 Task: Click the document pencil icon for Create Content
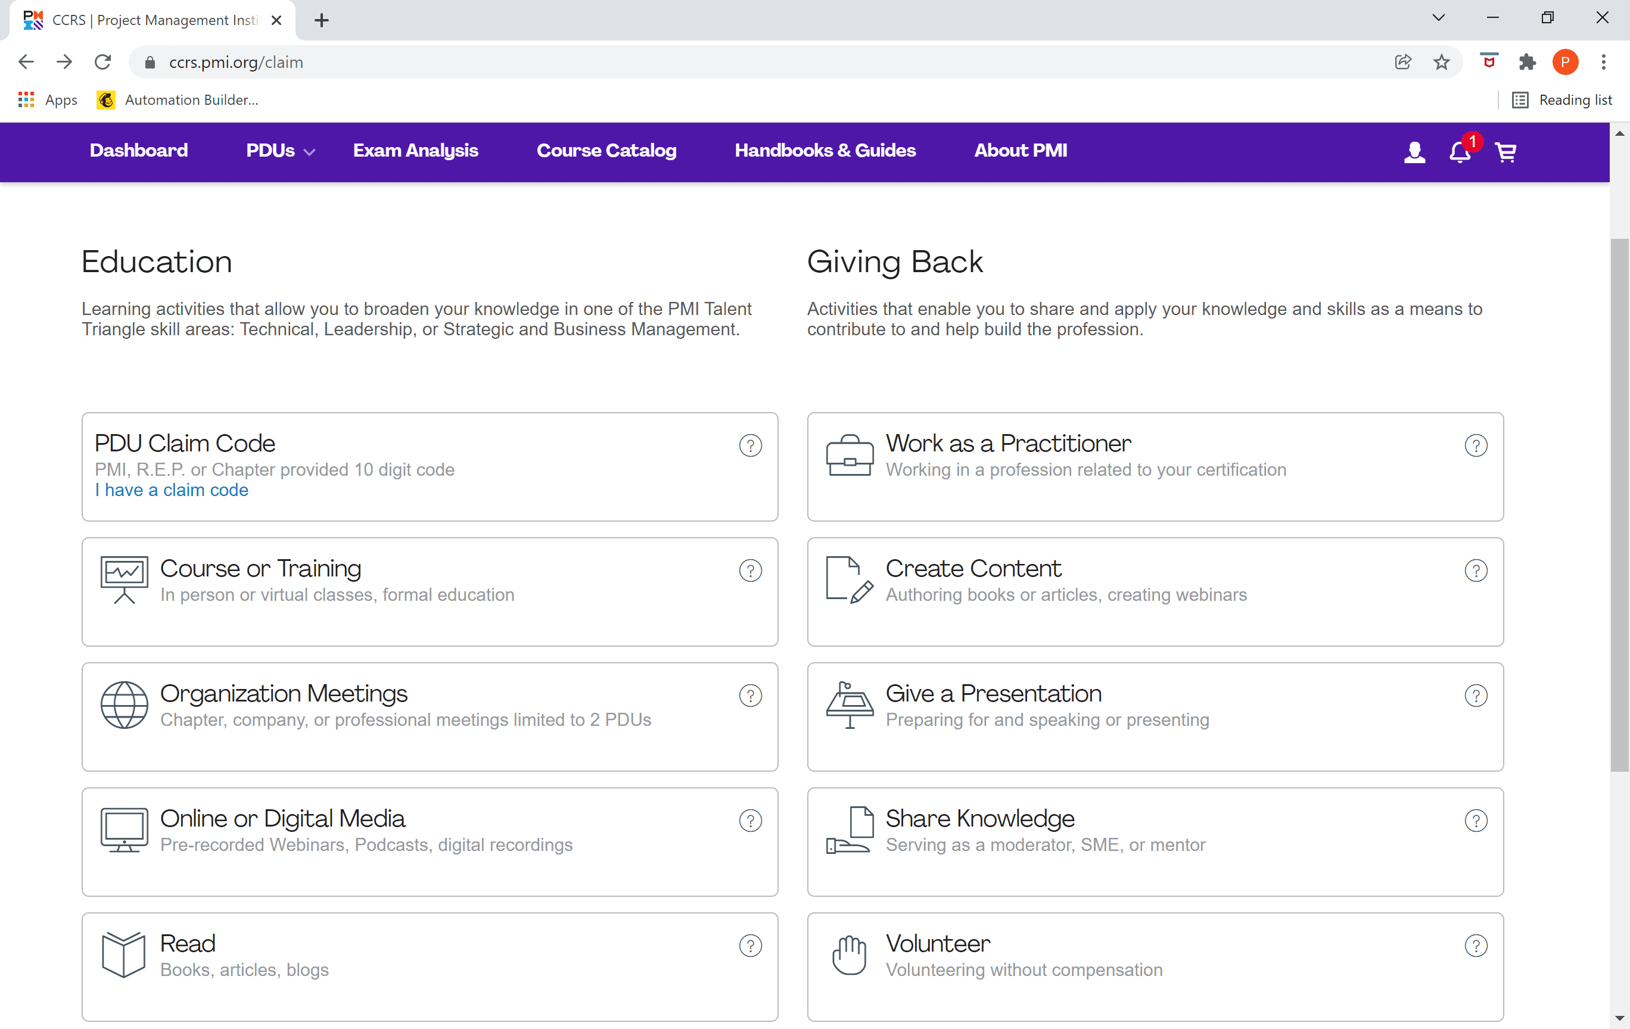850,580
